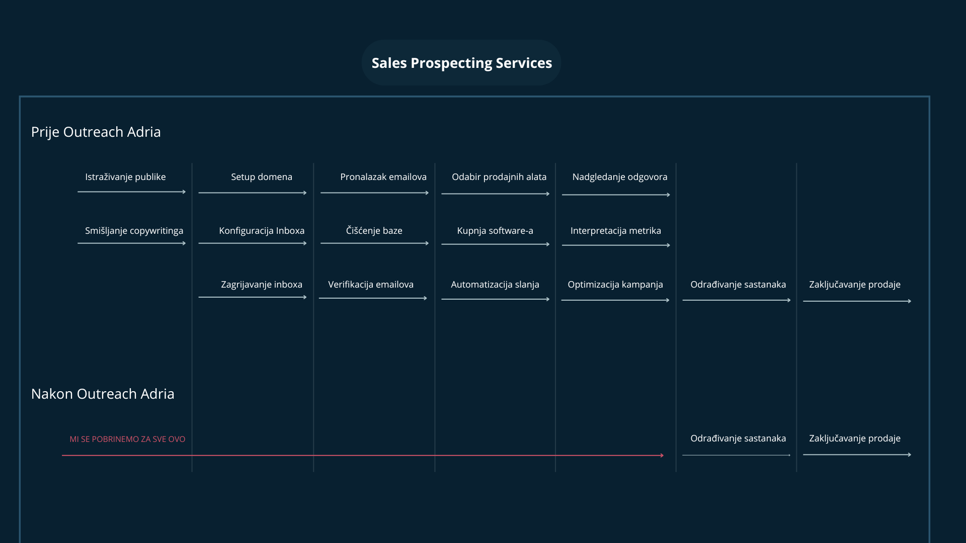The height and width of the screenshot is (543, 966).
Task: Click the Čišćenje baze label
Action: pyautogui.click(x=374, y=231)
